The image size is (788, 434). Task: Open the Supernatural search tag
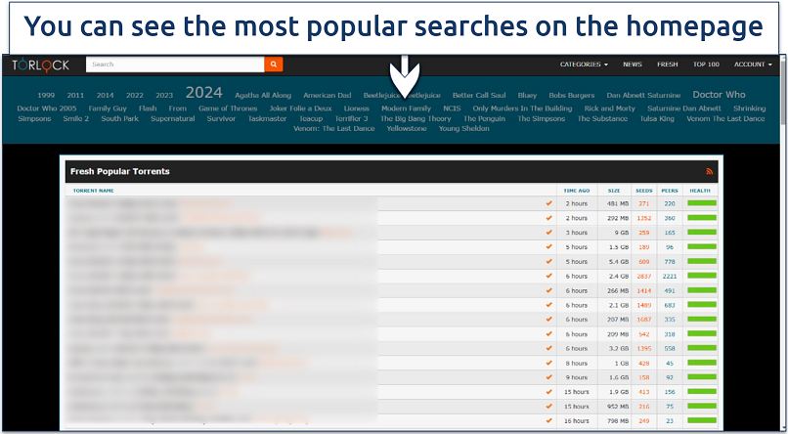pyautogui.click(x=173, y=118)
